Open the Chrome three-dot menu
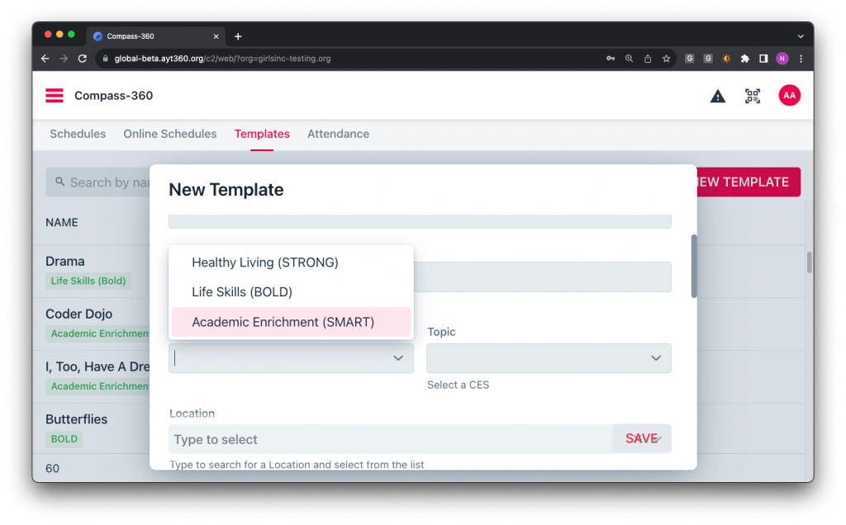The width and height of the screenshot is (846, 525). pos(801,59)
